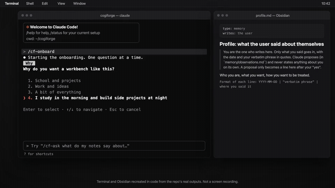The width and height of the screenshot is (335, 188).
Task: Select option 1 School and projects
Action: (54, 80)
